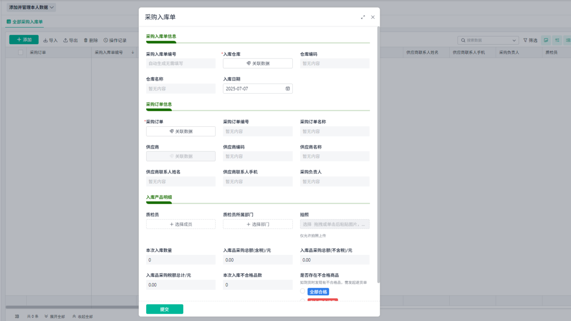Click the 供应商联系人手机 field in dialog
Screen dimensions: 571x321
point(257,181)
